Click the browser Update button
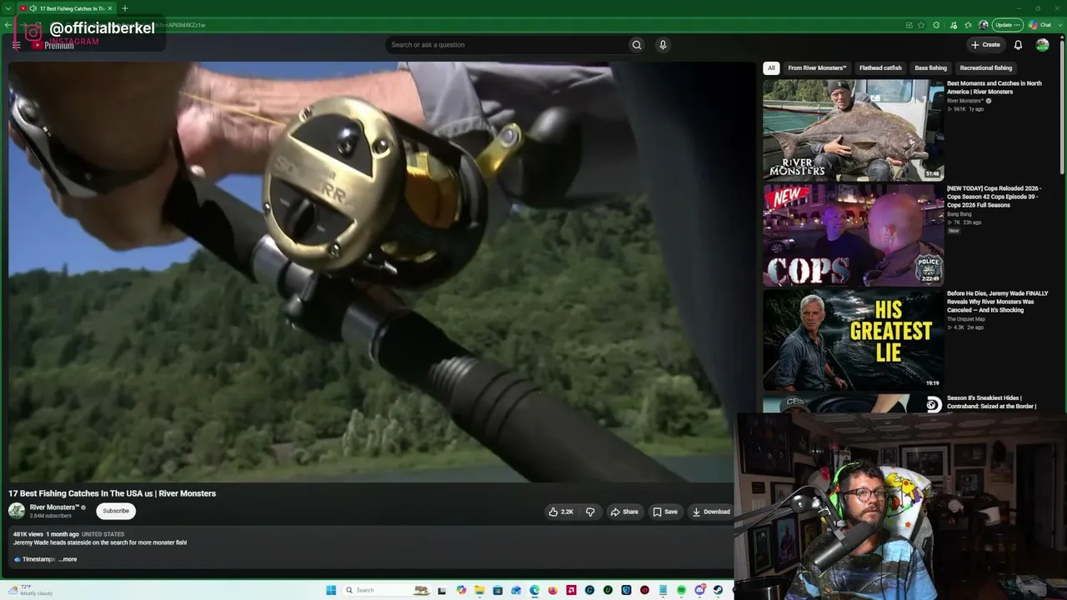 (1007, 25)
